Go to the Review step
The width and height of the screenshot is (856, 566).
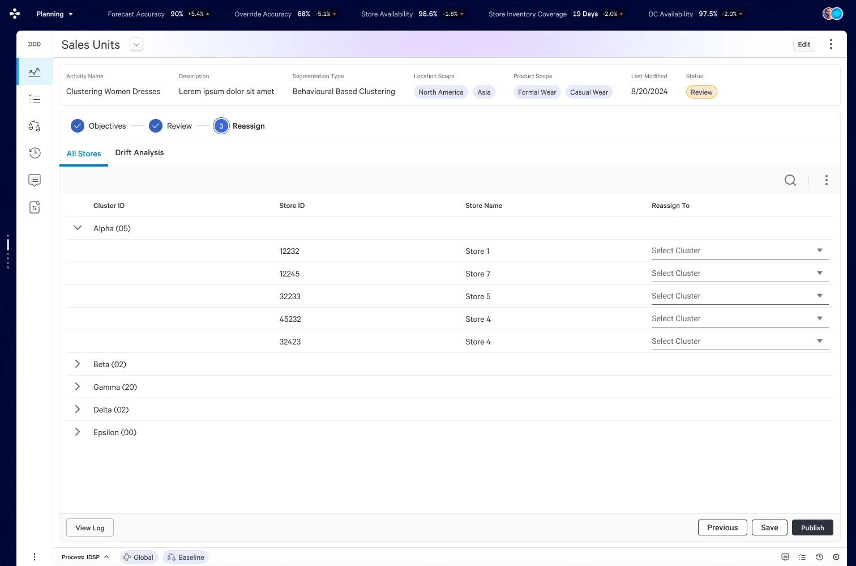(170, 126)
